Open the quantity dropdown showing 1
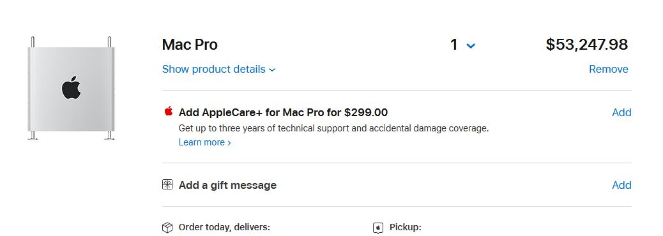 462,45
